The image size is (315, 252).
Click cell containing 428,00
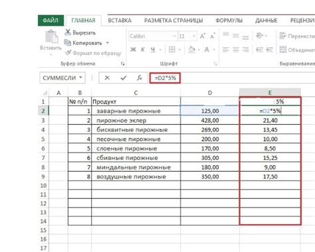210,120
